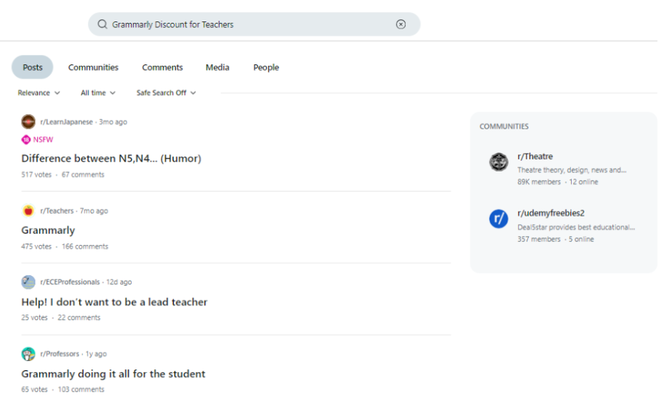Viewport: 659px width, 403px height.
Task: Open the r/ECEProfessionals subreddit link
Action: click(70, 282)
